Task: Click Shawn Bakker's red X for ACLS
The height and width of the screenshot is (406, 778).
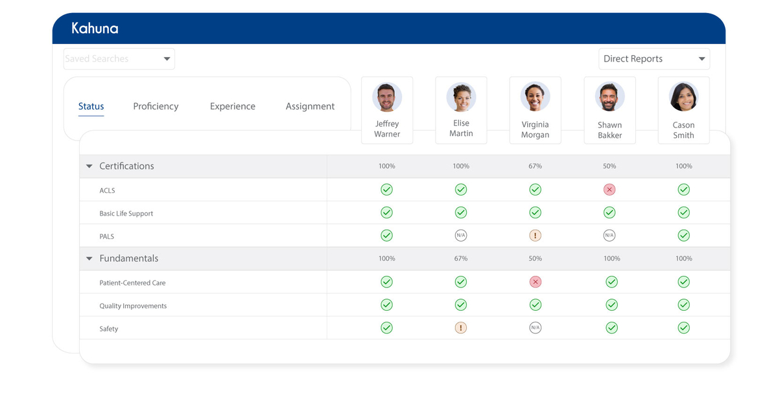Action: pyautogui.click(x=609, y=189)
